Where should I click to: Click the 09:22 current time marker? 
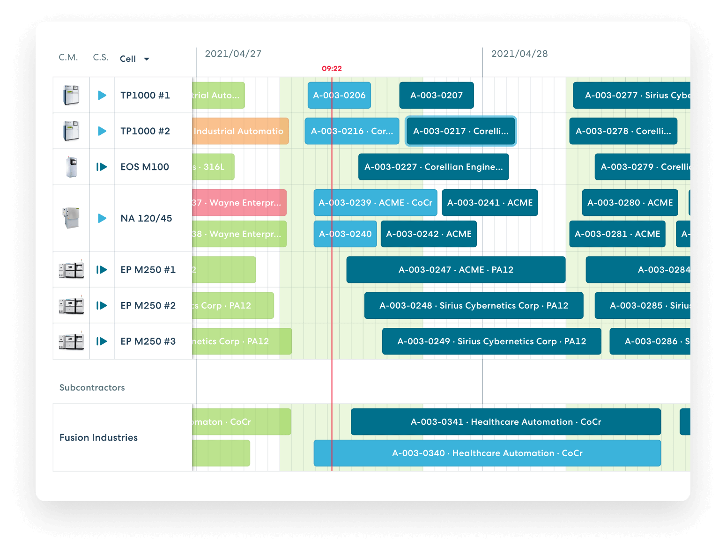(332, 68)
